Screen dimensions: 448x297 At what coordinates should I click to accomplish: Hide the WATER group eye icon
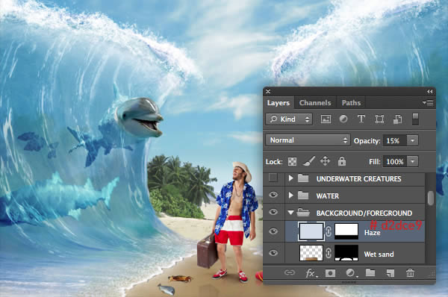pyautogui.click(x=273, y=195)
